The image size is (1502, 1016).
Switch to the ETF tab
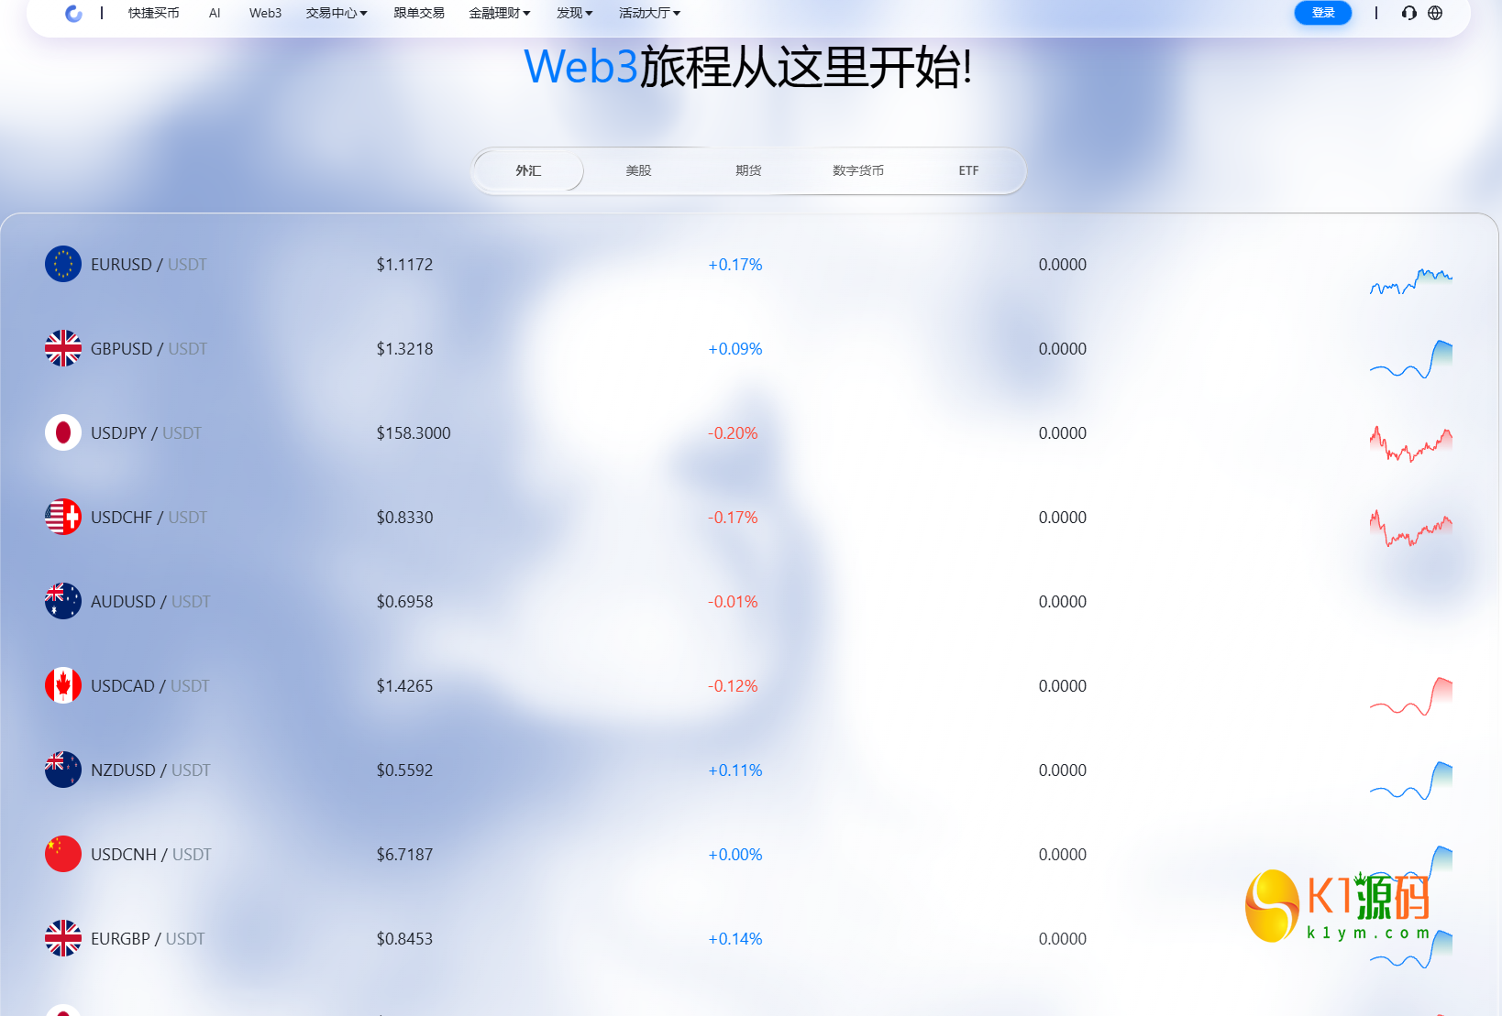coord(968,170)
